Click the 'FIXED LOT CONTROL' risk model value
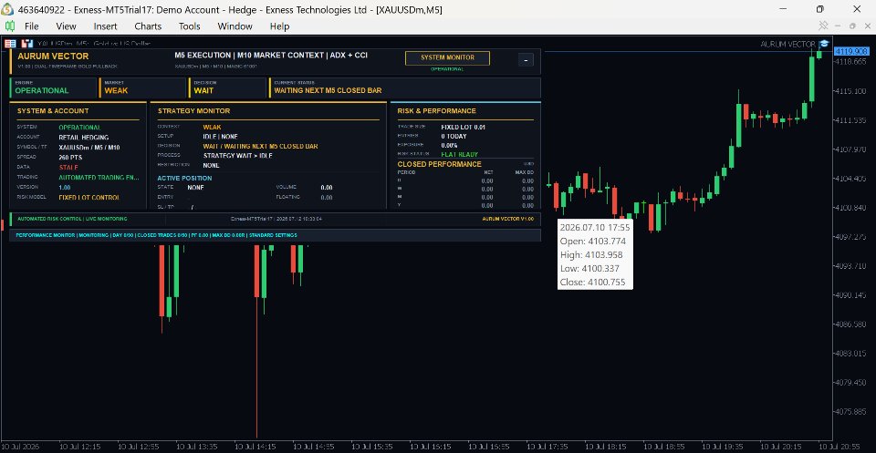Viewport: 876px width, 453px height. (x=89, y=198)
